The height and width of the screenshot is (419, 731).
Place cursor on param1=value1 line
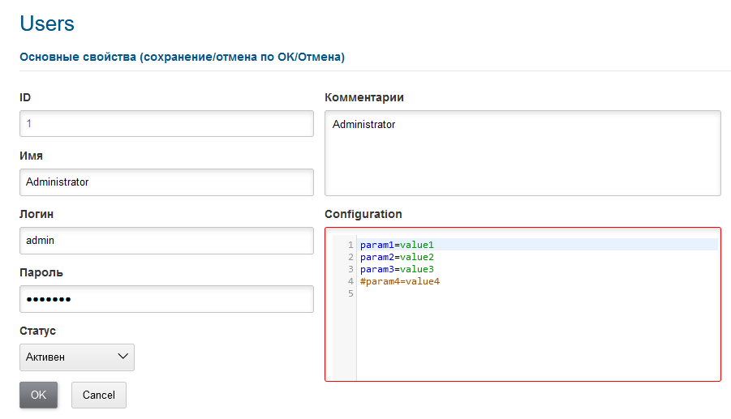[398, 245]
